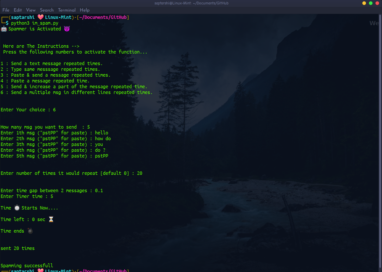The image size is (382, 272).
Task: Open the Edit menu
Action: (x=18, y=10)
